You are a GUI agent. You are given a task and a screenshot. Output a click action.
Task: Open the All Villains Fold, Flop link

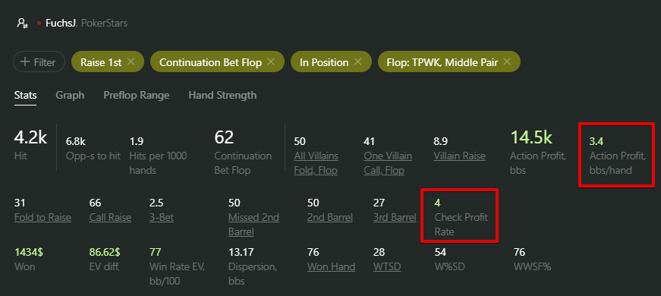316,163
